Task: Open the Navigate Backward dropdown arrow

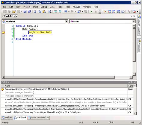Action: 82,12
